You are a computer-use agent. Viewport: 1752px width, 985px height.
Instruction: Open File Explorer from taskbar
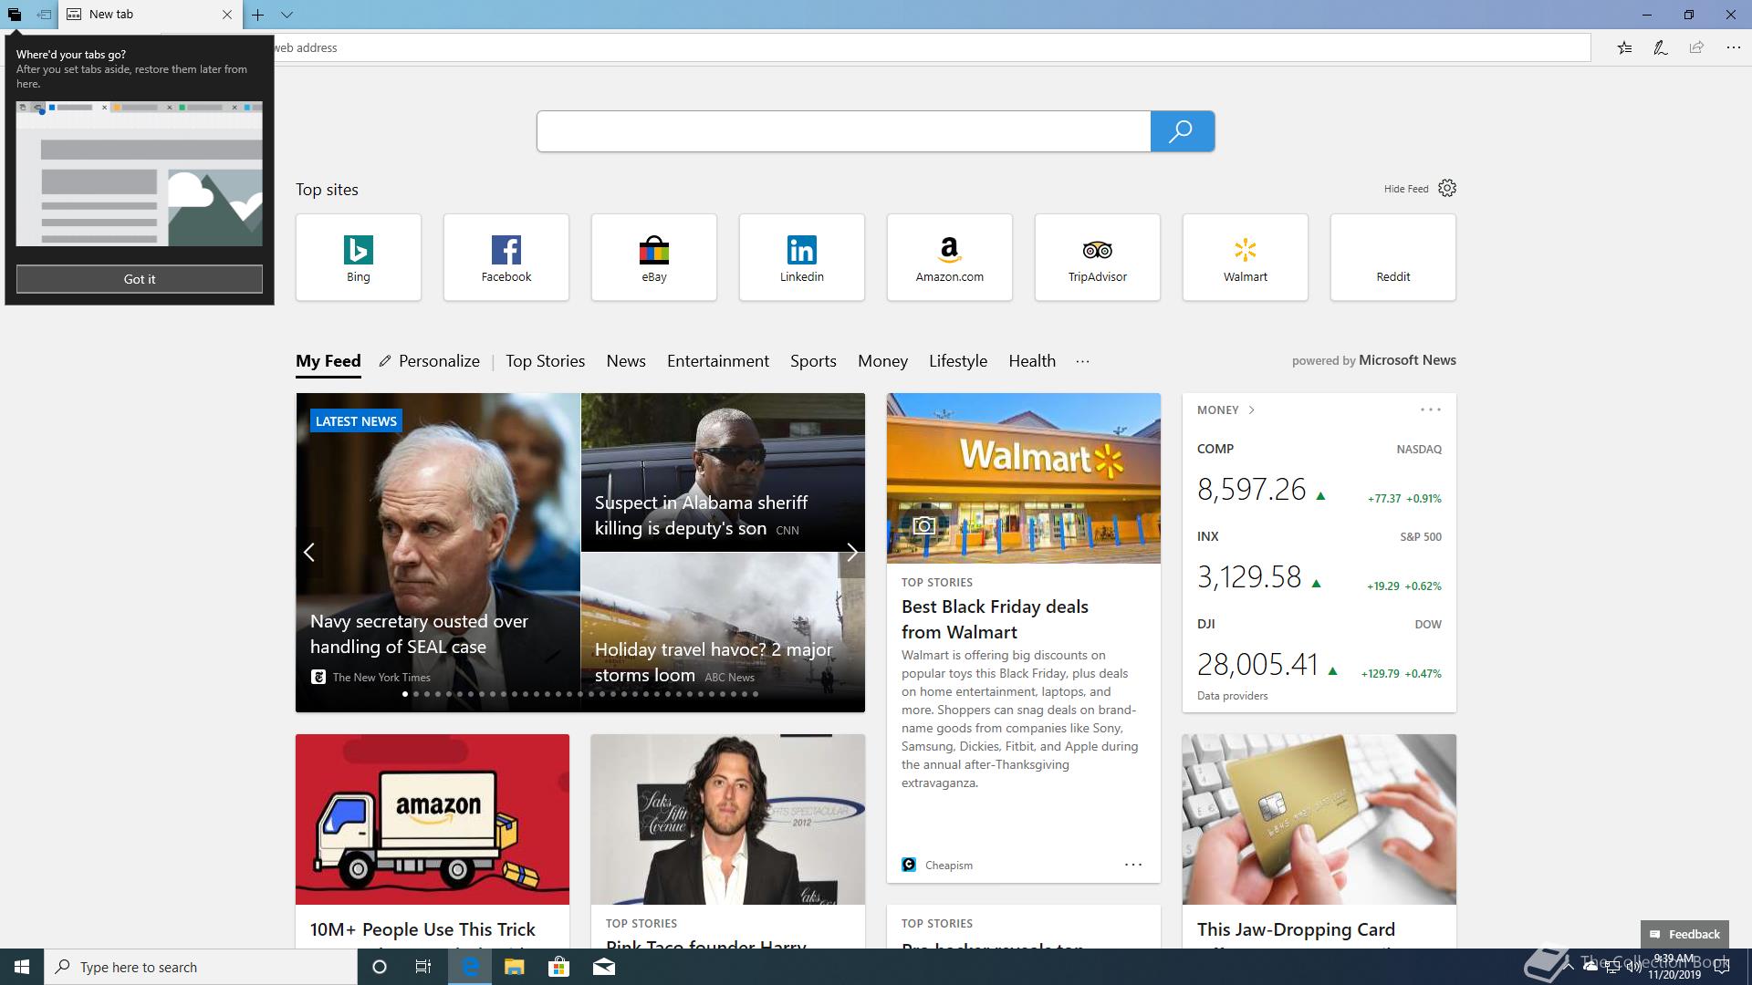[x=514, y=967]
